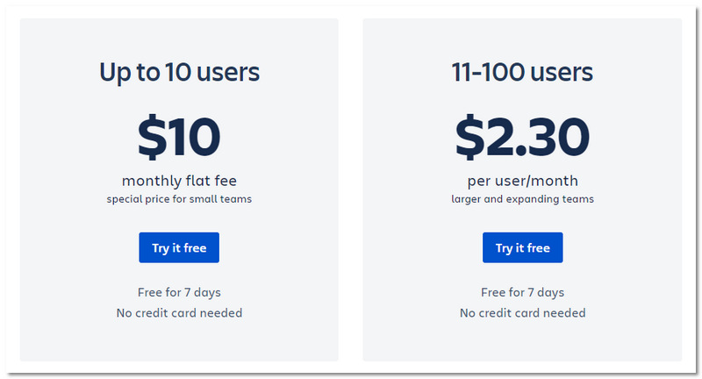Click Try it free under $10 plan

tap(179, 248)
